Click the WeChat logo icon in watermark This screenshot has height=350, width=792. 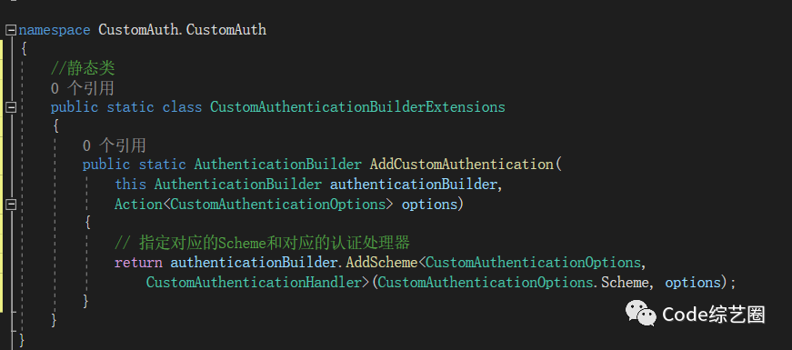tap(640, 313)
